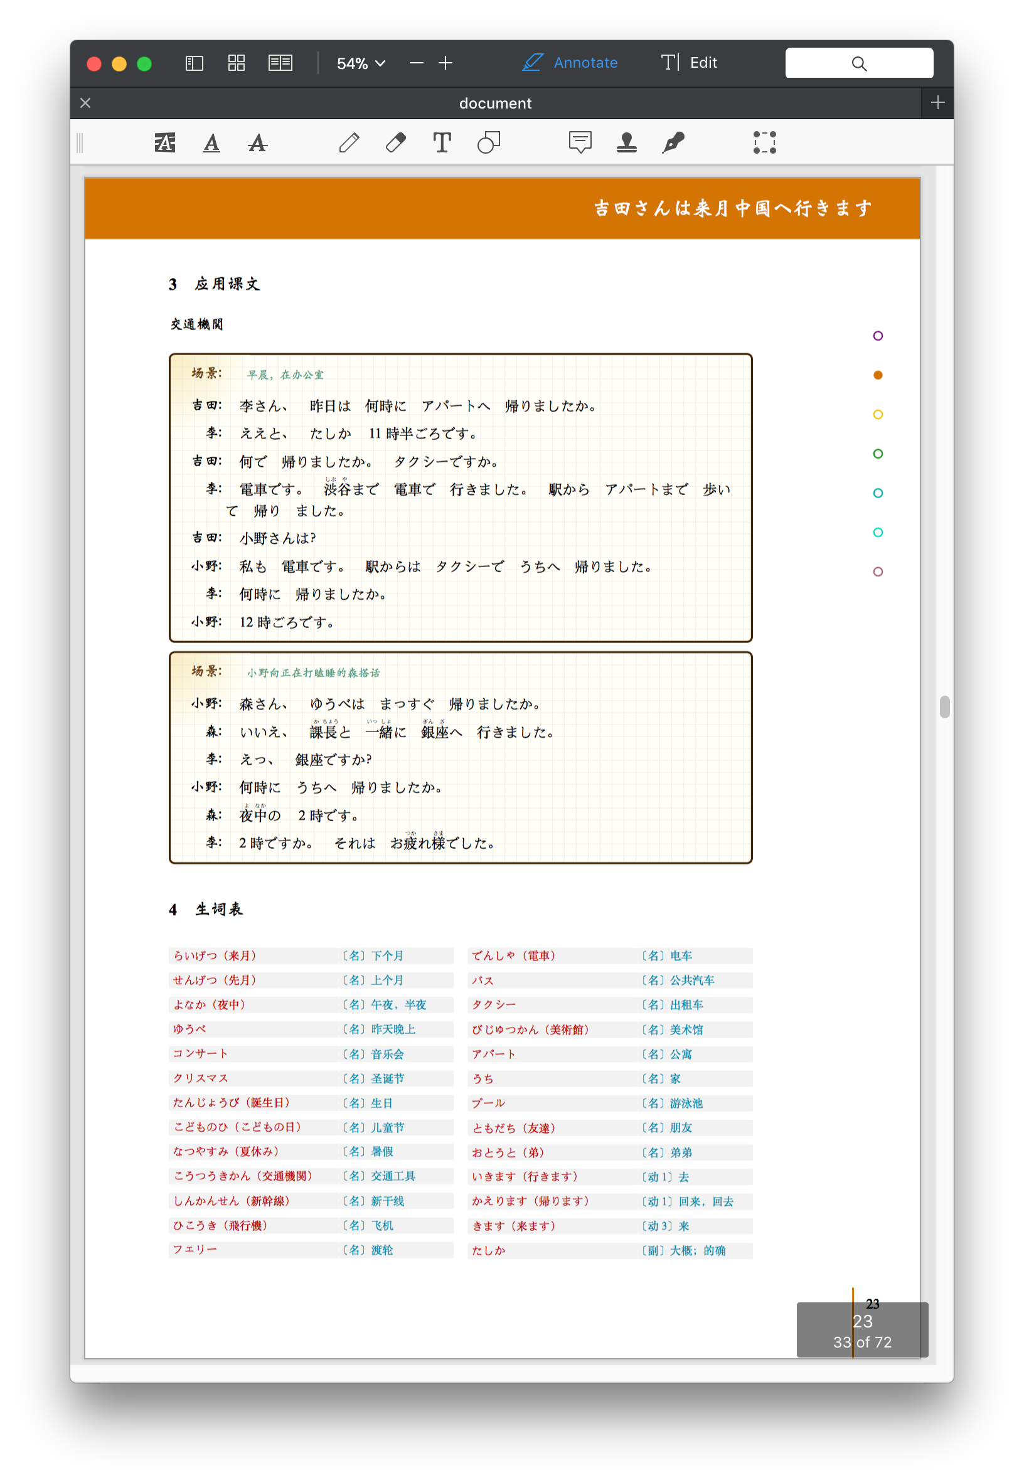1024x1483 pixels.
Task: Choose the area selection tool
Action: 764,142
